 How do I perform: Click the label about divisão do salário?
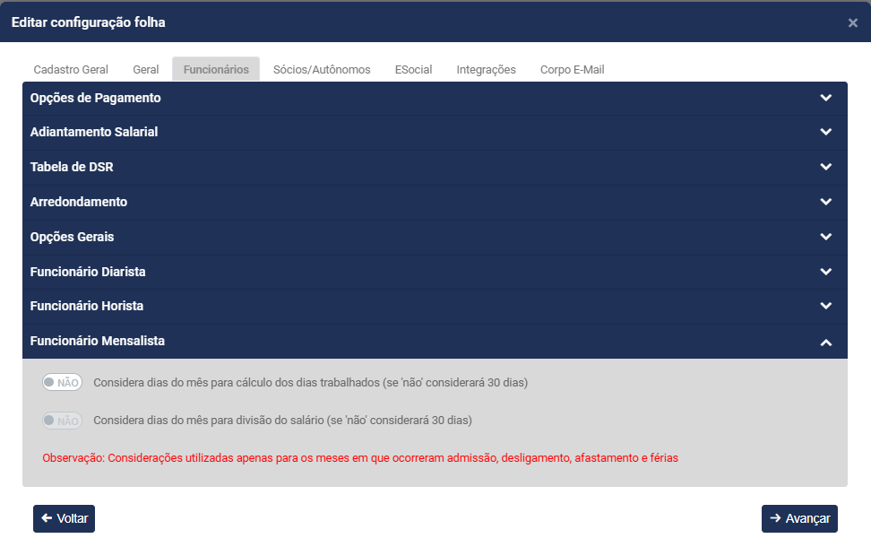283,421
